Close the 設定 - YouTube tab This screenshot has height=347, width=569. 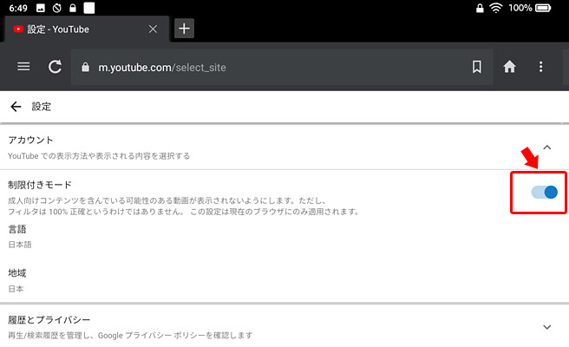click(x=154, y=29)
